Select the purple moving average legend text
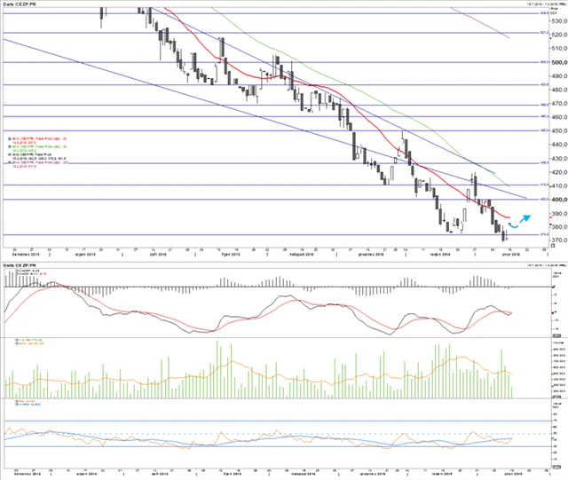Image resolution: width=568 pixels, height=480 pixels. [x=40, y=164]
